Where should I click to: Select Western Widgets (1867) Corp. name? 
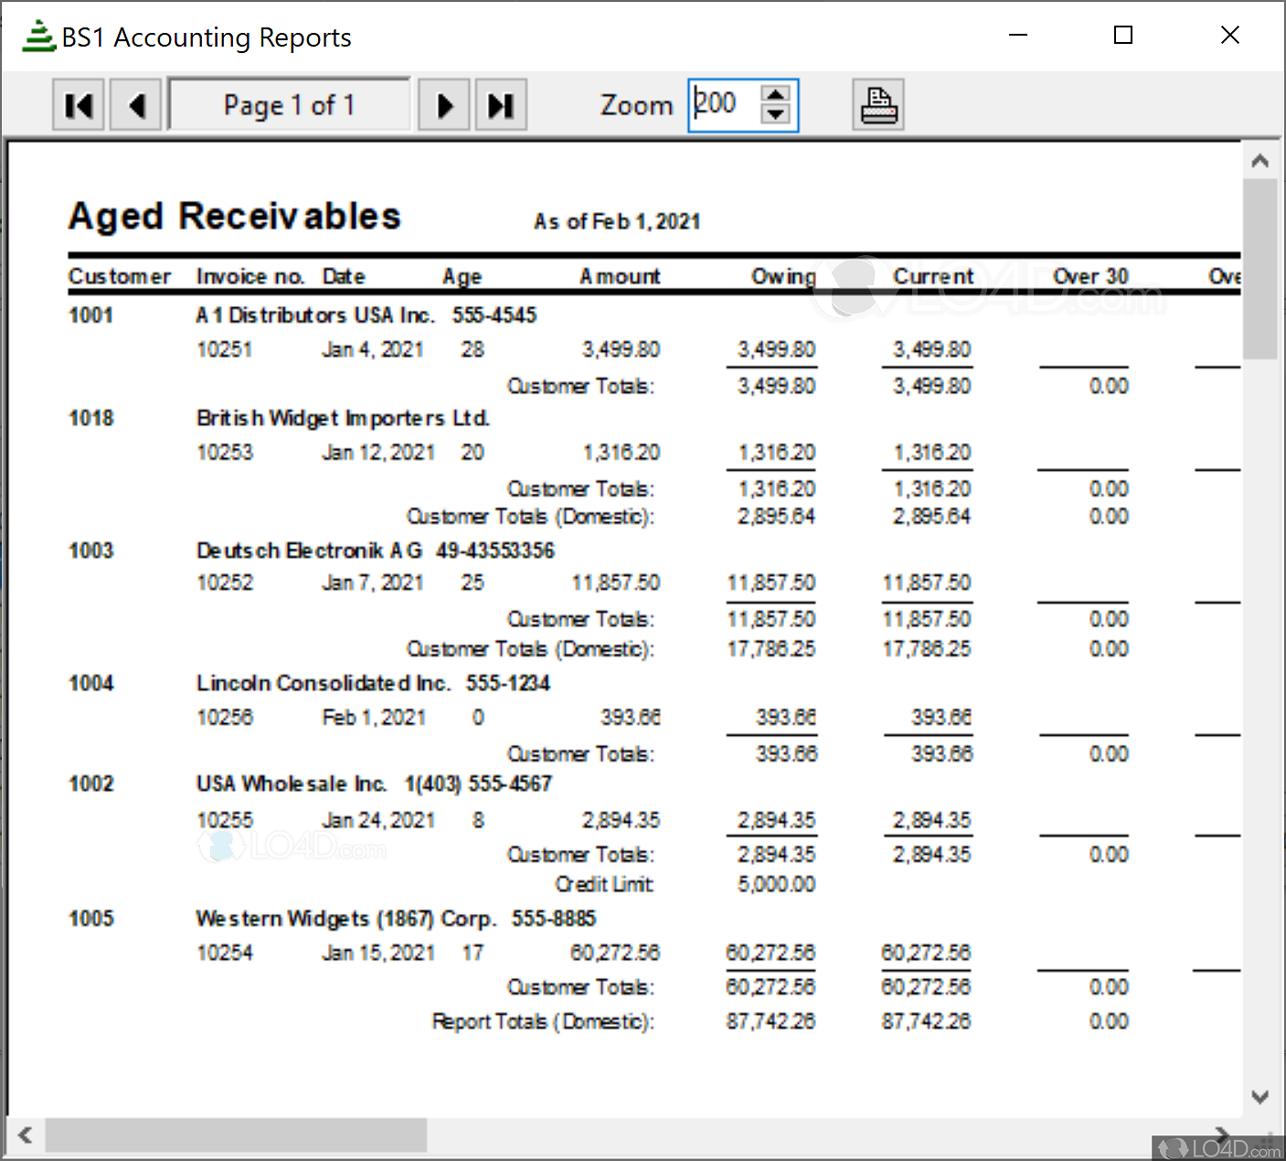pos(346,919)
